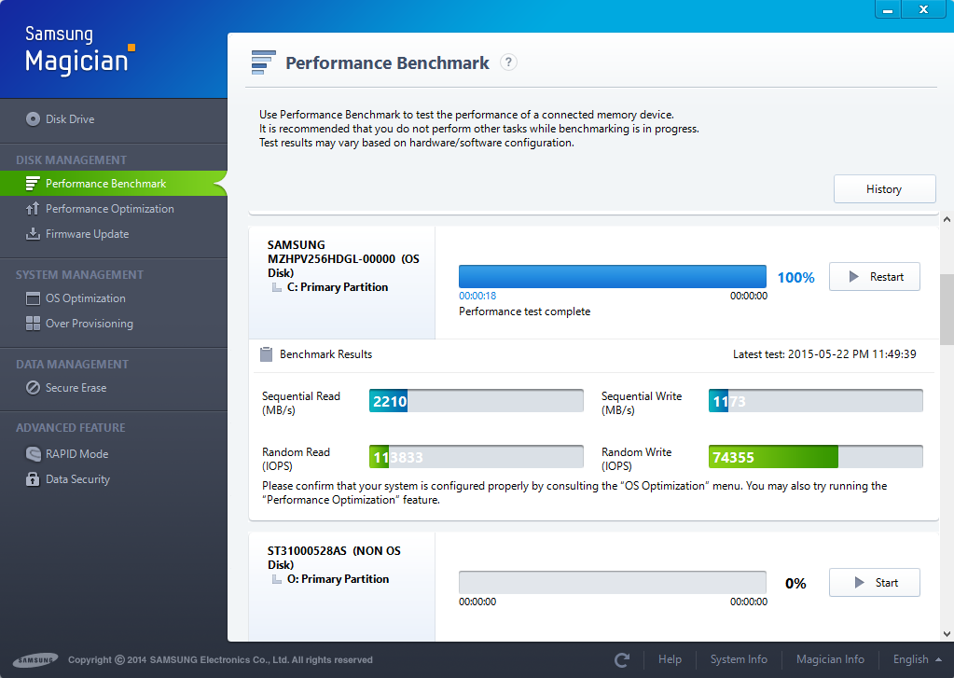This screenshot has width=954, height=678.
Task: Click the Secure Erase prohibited icon
Action: 33,388
